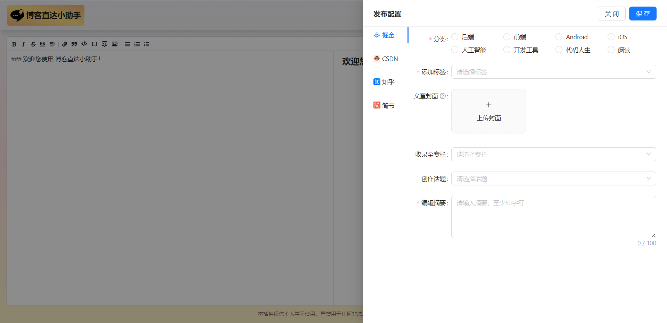This screenshot has height=323, width=667.
Task: Create an ordered numbered list
Action: (137, 44)
